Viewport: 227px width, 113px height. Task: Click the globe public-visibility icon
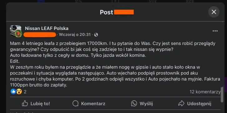click(x=96, y=35)
